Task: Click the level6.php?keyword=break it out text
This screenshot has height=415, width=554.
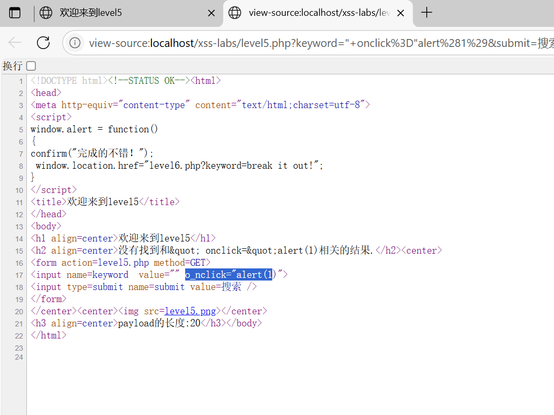Action: pyautogui.click(x=231, y=165)
